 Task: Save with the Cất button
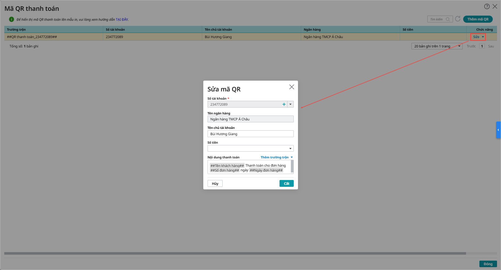click(x=287, y=183)
